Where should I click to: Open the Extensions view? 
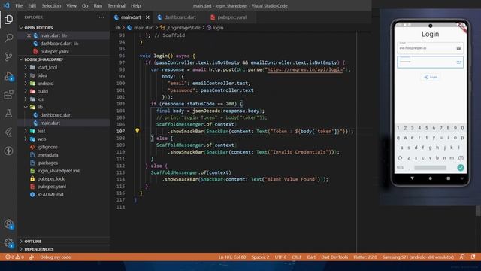click(8, 95)
